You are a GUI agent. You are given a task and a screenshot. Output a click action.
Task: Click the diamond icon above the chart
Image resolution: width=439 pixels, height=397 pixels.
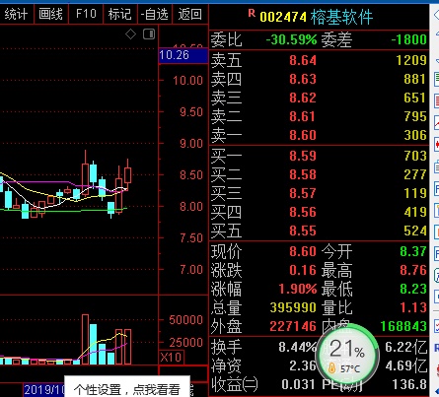point(131,34)
